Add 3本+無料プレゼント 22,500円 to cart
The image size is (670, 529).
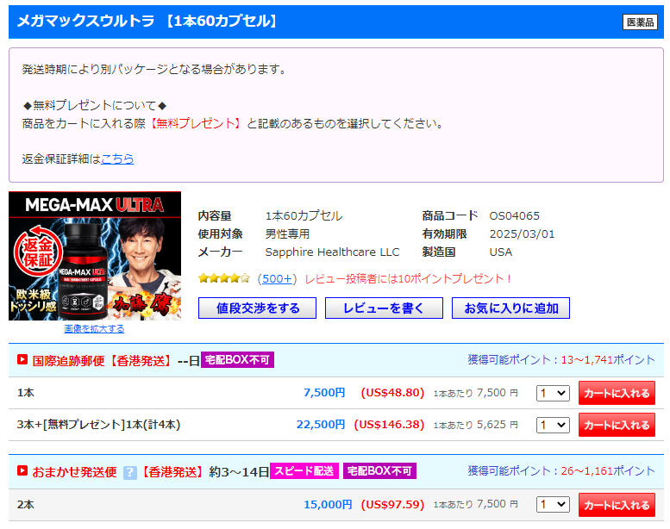pos(617,425)
